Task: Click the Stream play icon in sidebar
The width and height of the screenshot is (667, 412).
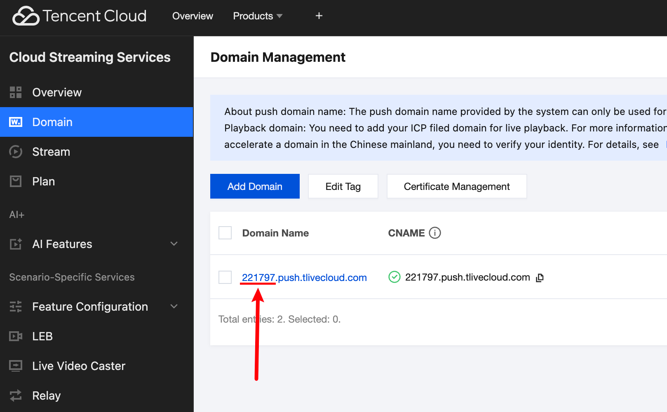Action: click(16, 152)
